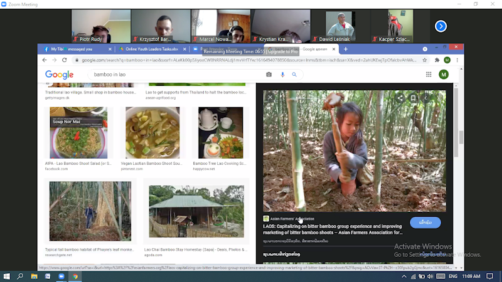502x282 pixels.
Task: Start voice search microphone icon
Action: click(282, 75)
